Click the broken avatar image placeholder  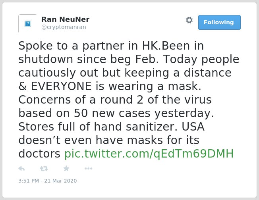point(27,23)
